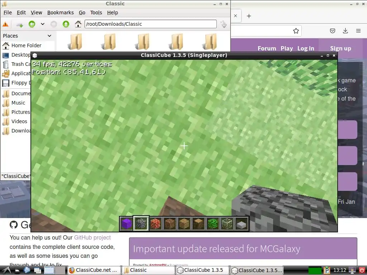Viewport: 367px width, 275px height.
Task: Go back using the green left arrow
Action: pyautogui.click(x=32, y=24)
